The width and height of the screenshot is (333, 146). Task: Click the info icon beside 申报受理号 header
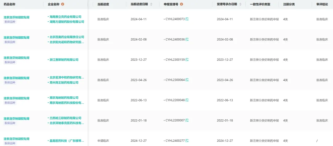pos(181,4)
